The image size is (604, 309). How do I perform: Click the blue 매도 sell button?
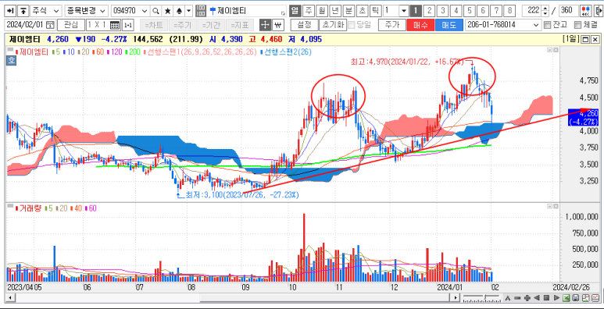(449, 26)
